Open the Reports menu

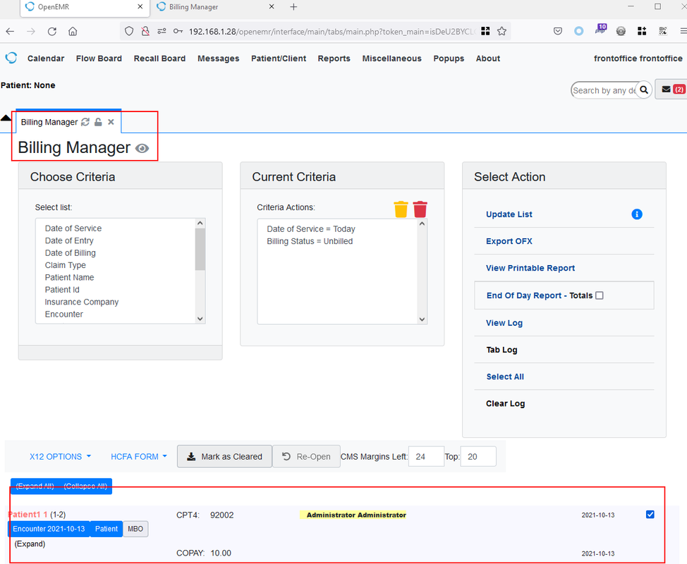coord(334,59)
